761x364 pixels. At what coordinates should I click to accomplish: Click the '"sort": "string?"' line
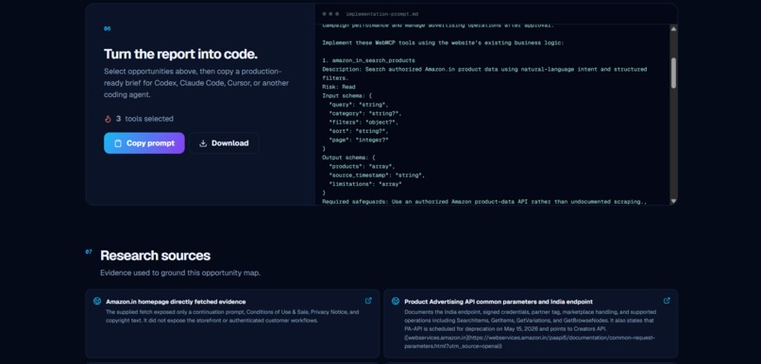(359, 131)
